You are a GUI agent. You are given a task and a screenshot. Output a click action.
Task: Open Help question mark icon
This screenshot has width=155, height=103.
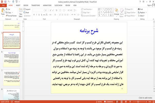click(x=140, y=2)
